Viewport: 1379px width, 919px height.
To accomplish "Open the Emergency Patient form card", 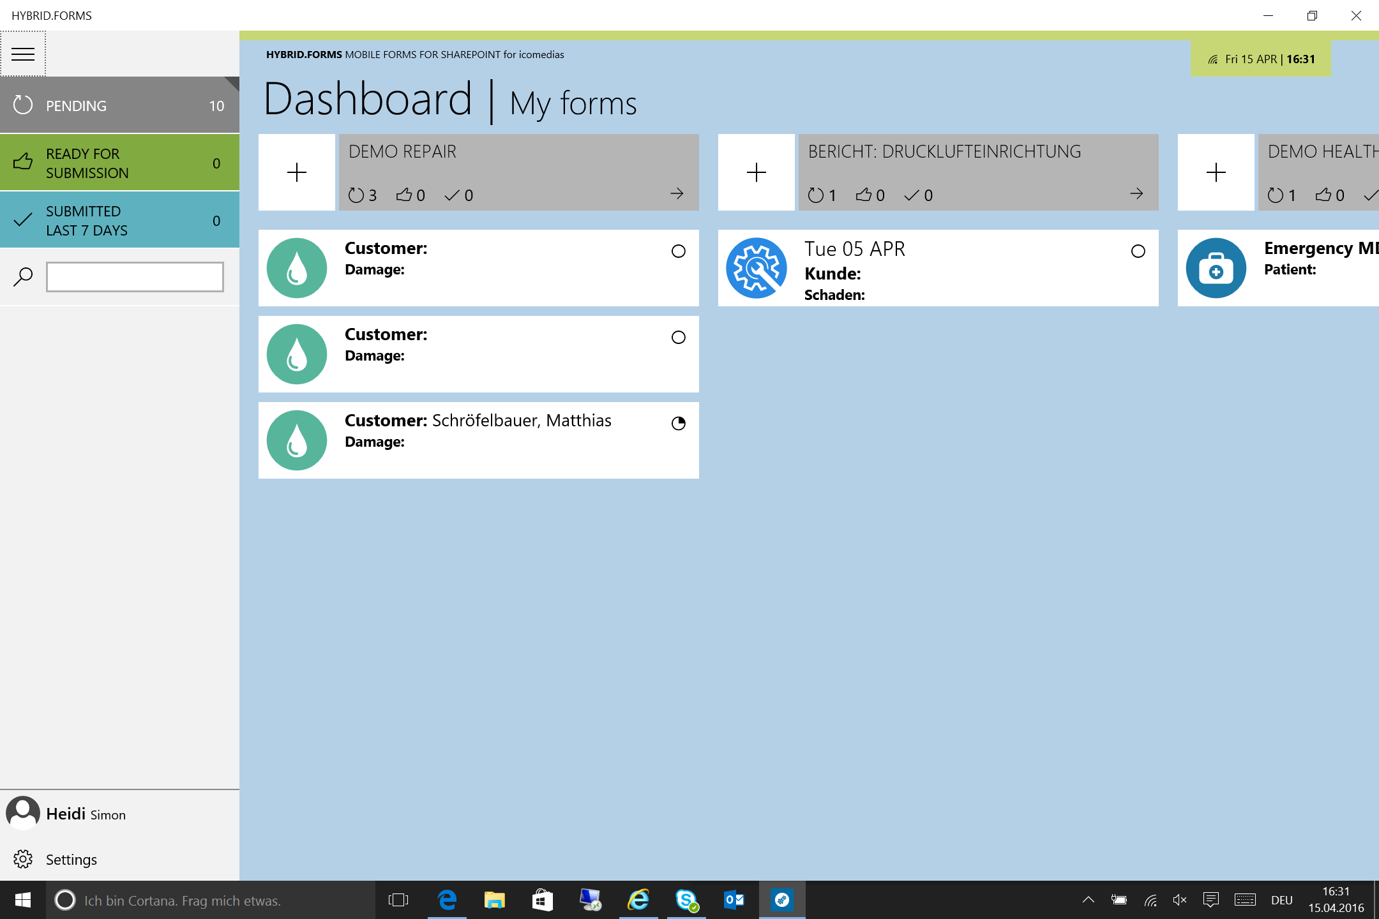I will [x=1278, y=268].
